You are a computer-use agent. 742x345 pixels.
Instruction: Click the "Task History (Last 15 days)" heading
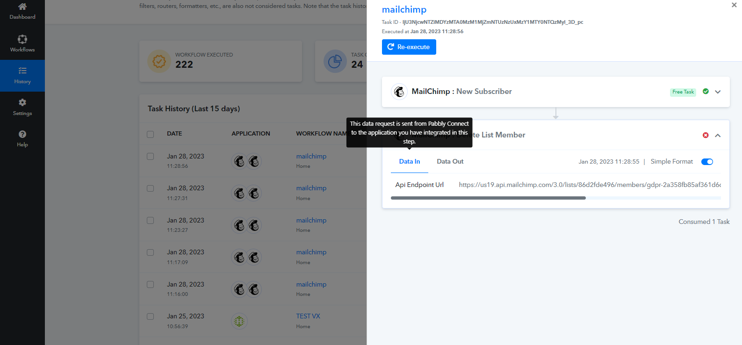coord(194,108)
